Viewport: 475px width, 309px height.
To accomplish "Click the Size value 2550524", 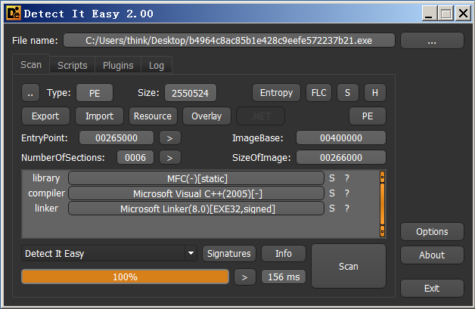I will coord(191,93).
